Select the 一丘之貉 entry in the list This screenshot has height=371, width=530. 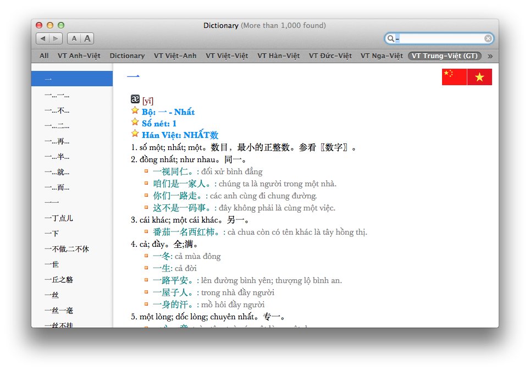pos(72,280)
